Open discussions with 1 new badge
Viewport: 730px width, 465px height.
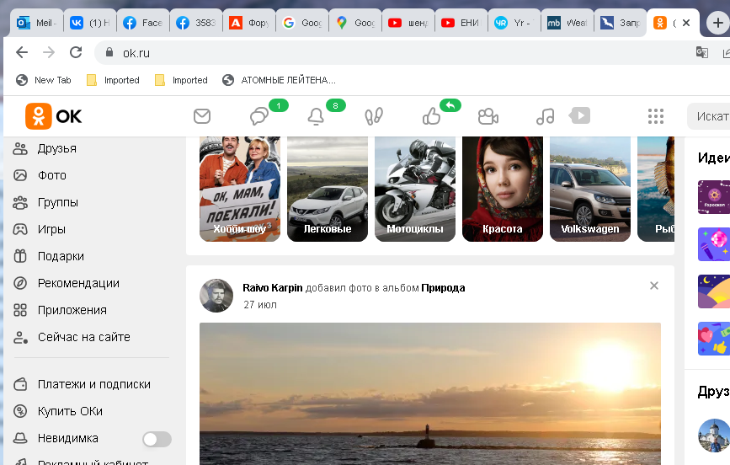(x=259, y=116)
